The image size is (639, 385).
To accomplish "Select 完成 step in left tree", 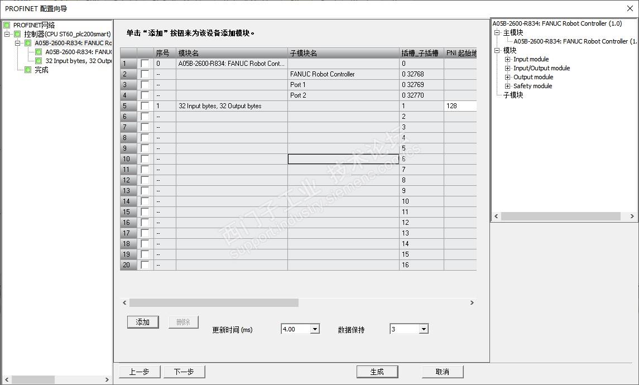I will (x=41, y=70).
